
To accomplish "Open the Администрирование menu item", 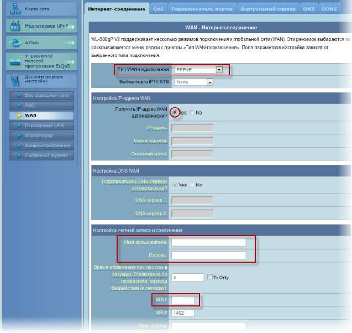I will (42, 145).
